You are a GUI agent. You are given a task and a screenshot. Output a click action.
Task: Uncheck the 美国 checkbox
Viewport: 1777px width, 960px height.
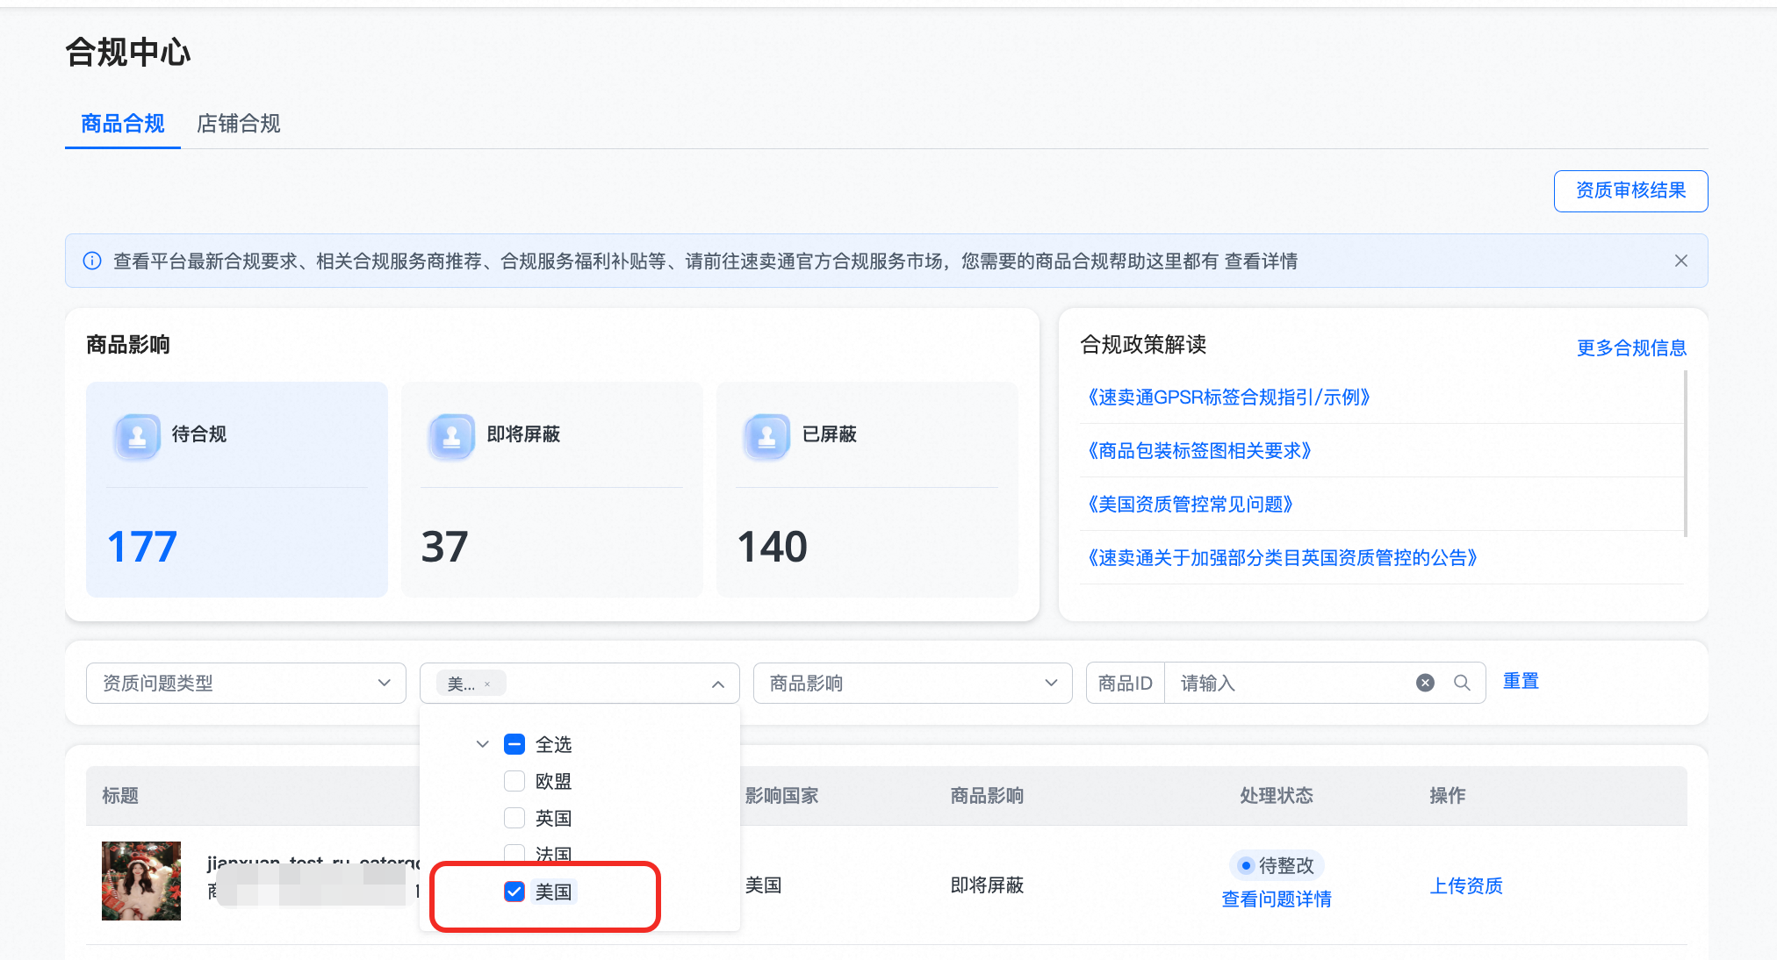(x=514, y=892)
